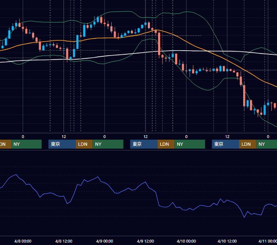Click the 4/10 12:00 time axis label
The image size is (277, 245).
point(227,241)
